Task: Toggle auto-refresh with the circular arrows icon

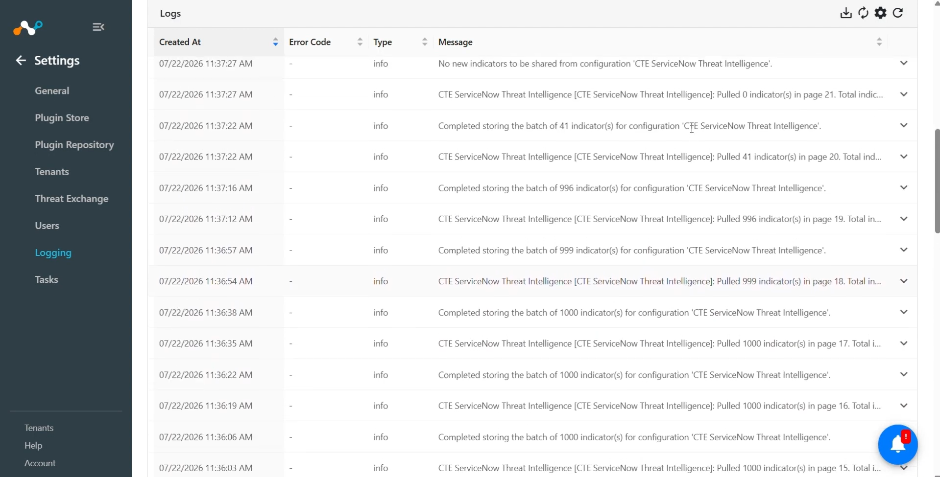Action: [864, 13]
